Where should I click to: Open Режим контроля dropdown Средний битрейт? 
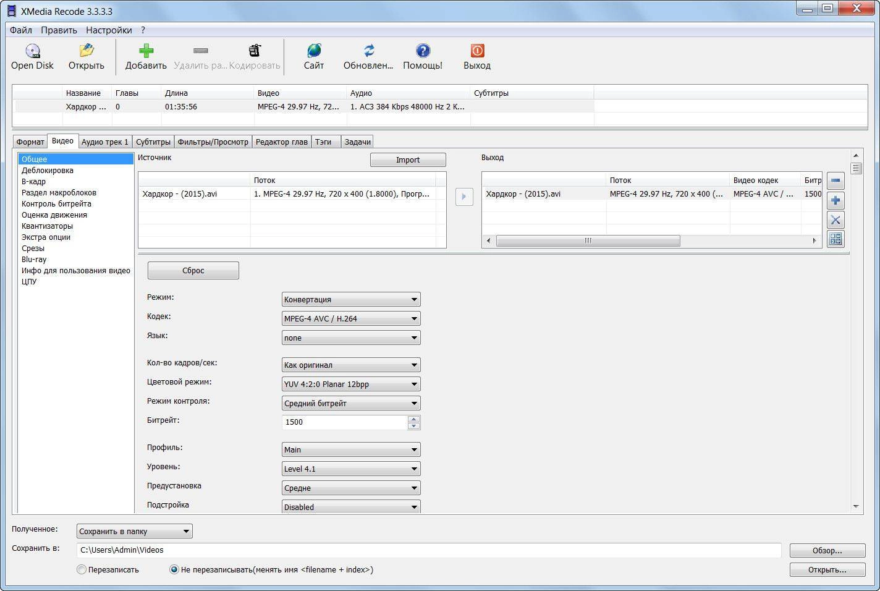coord(351,403)
